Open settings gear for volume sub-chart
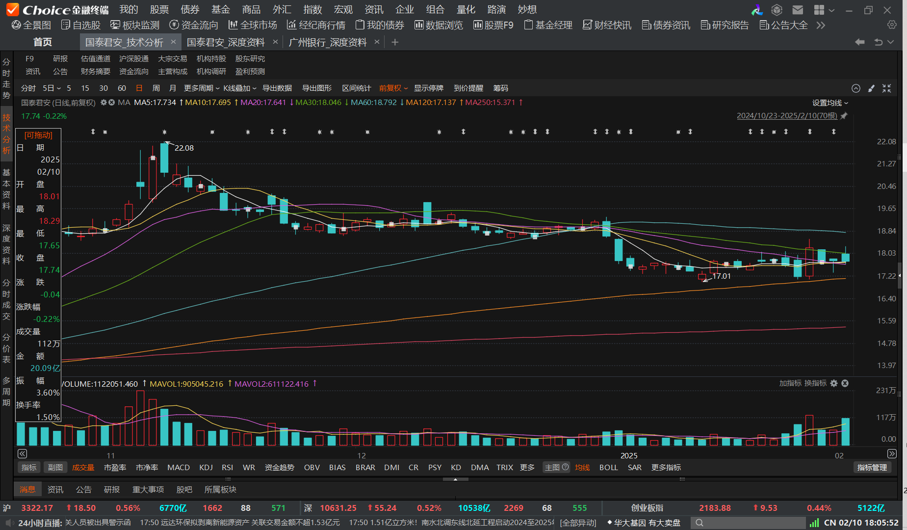907x530 pixels. [x=834, y=383]
